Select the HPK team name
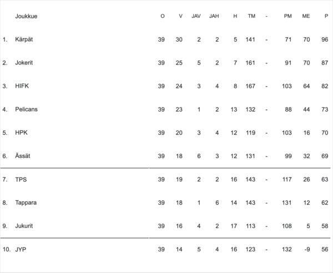333x273 pixels. (x=21, y=133)
